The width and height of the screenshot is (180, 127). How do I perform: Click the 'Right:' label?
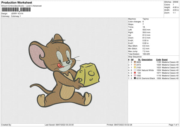130,32
